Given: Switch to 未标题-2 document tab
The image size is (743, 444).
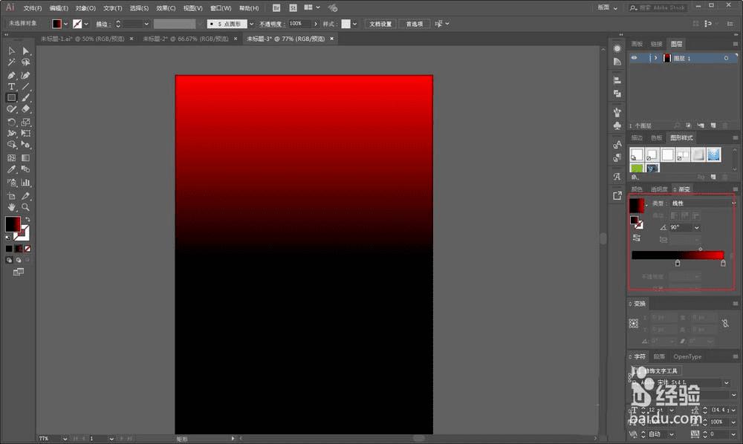Looking at the screenshot, I should 185,39.
